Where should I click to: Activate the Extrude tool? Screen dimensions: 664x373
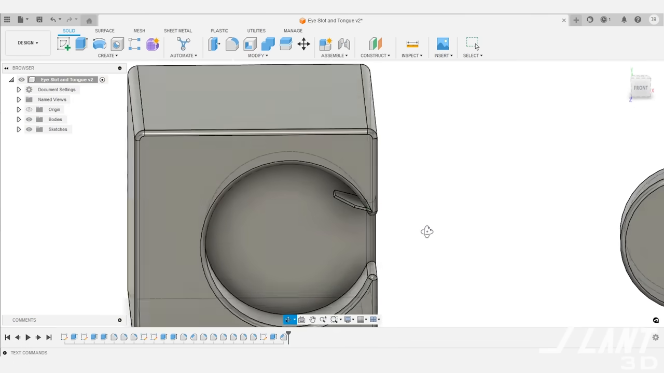point(81,44)
